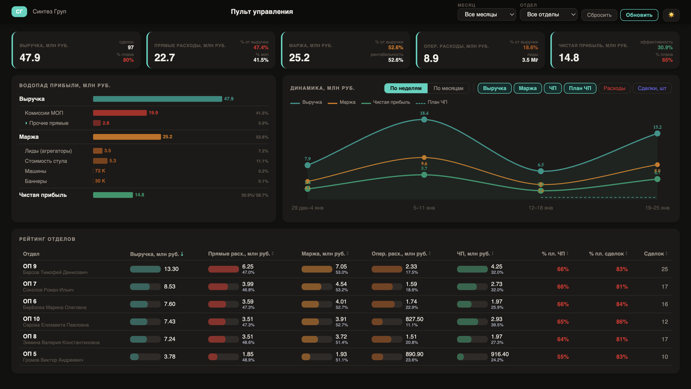Click the Выручка waterfall bar
Viewport: 691px width, 389px height.
tap(158, 99)
